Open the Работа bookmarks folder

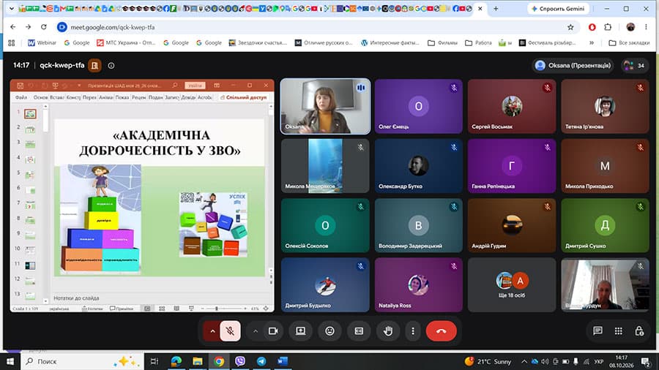[x=478, y=43]
